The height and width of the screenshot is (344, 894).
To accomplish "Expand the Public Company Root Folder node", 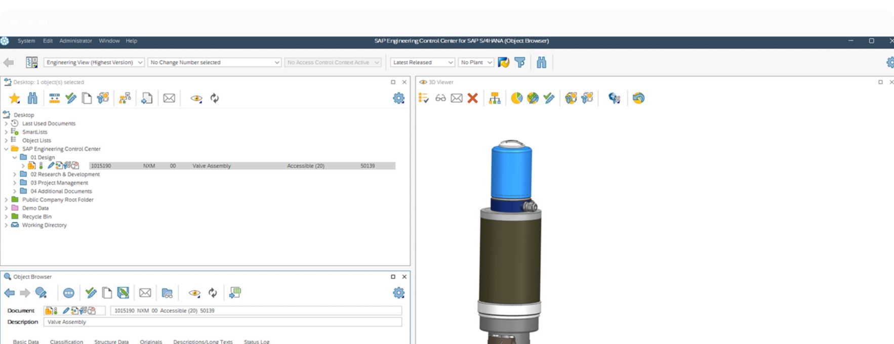I will (x=6, y=200).
